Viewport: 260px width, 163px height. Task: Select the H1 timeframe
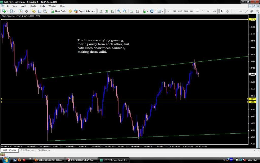point(191,11)
